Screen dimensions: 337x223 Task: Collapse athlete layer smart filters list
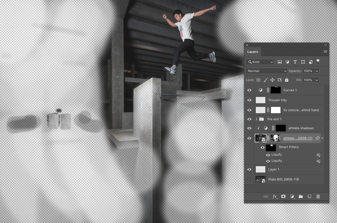322,138
